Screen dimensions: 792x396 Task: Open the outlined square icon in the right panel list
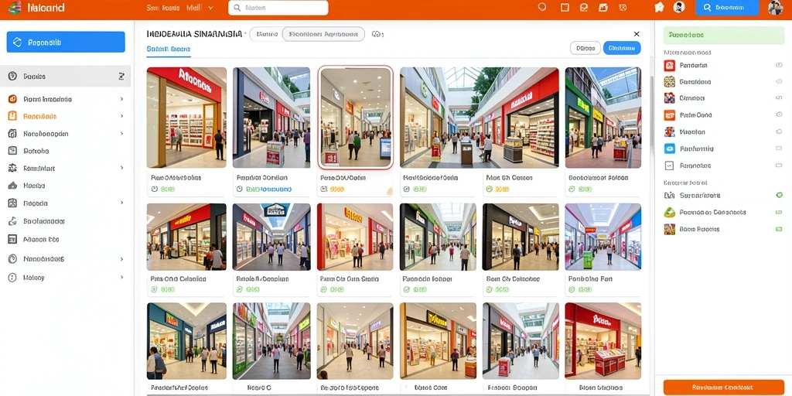pos(670,166)
